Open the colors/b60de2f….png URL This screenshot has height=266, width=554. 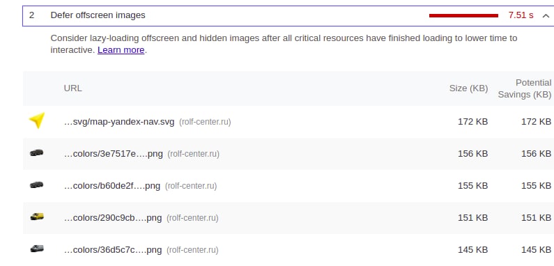[x=112, y=186]
